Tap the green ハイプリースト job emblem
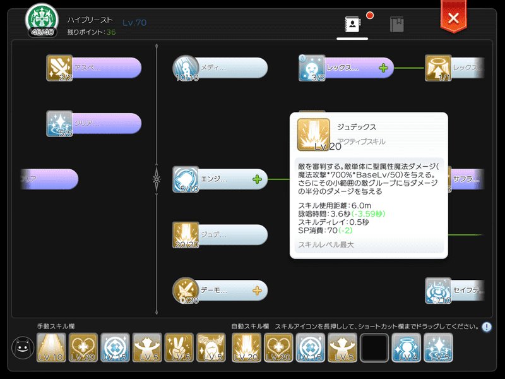 coord(42,20)
